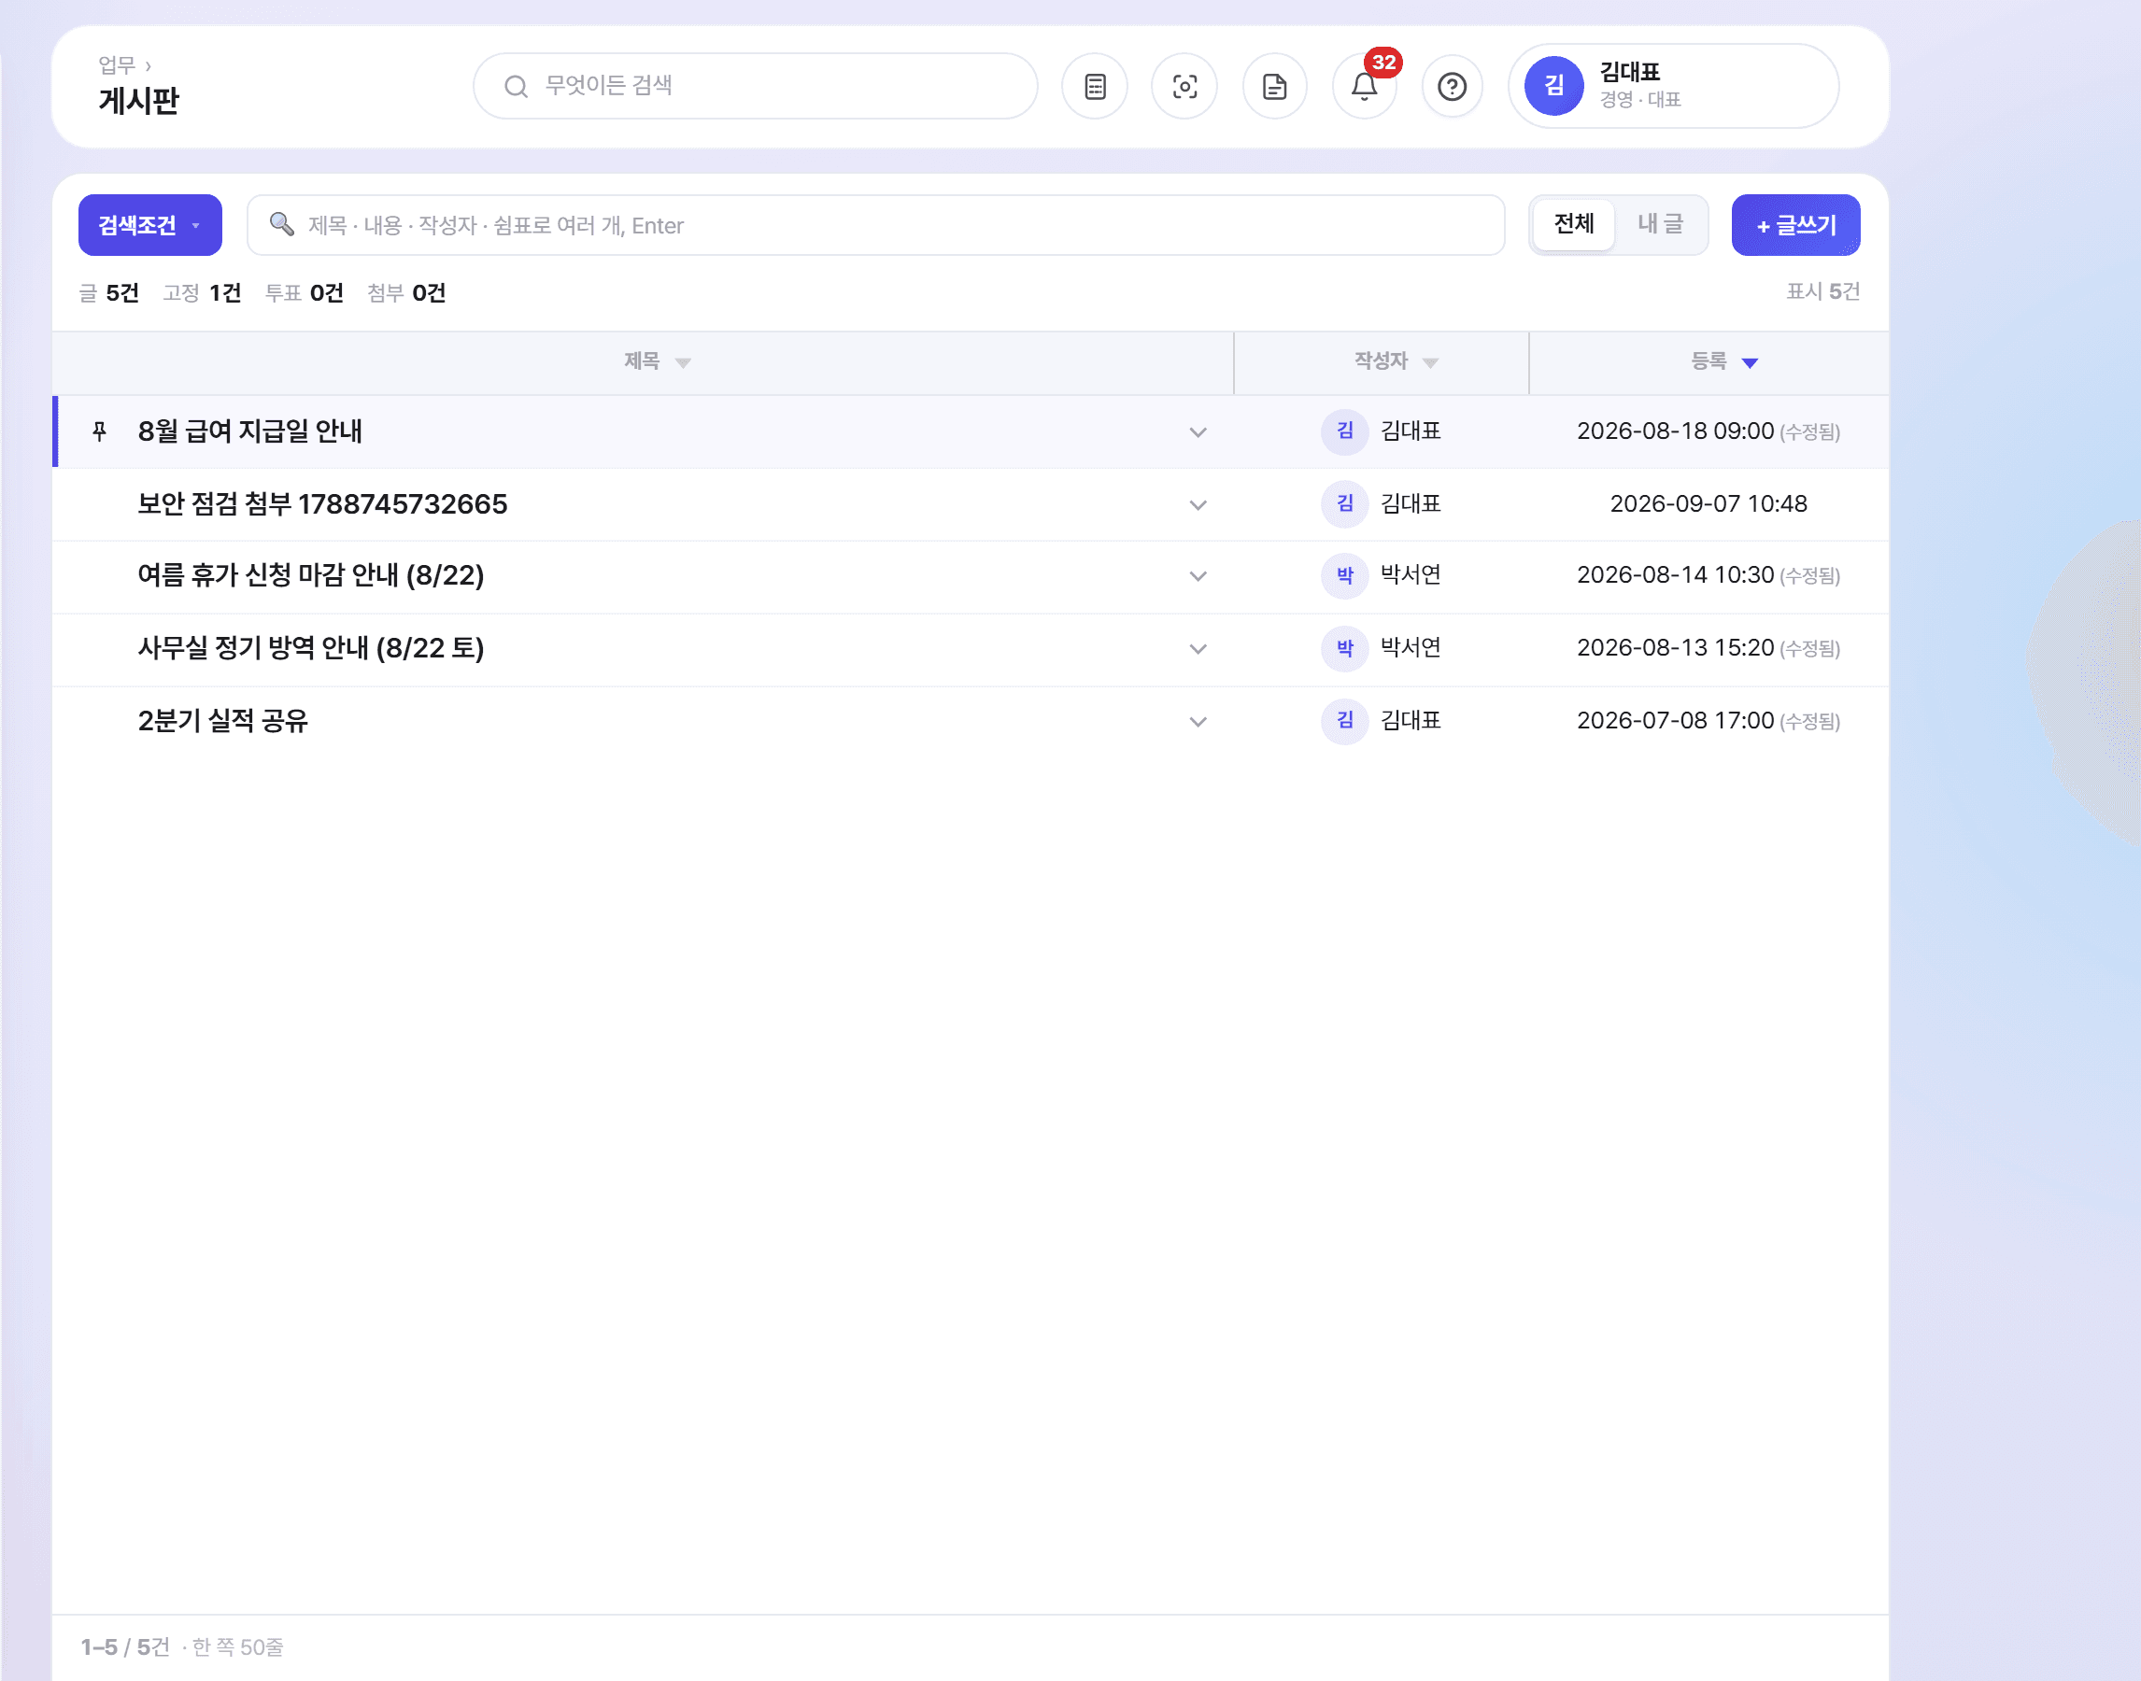Click the 김 profile avatar in header
The image size is (2141, 1681).
coord(1553,86)
